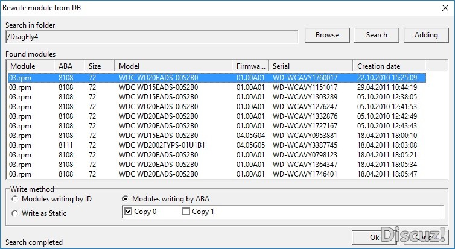Sort by ABA column header
The width and height of the screenshot is (455, 249).
[x=69, y=66]
